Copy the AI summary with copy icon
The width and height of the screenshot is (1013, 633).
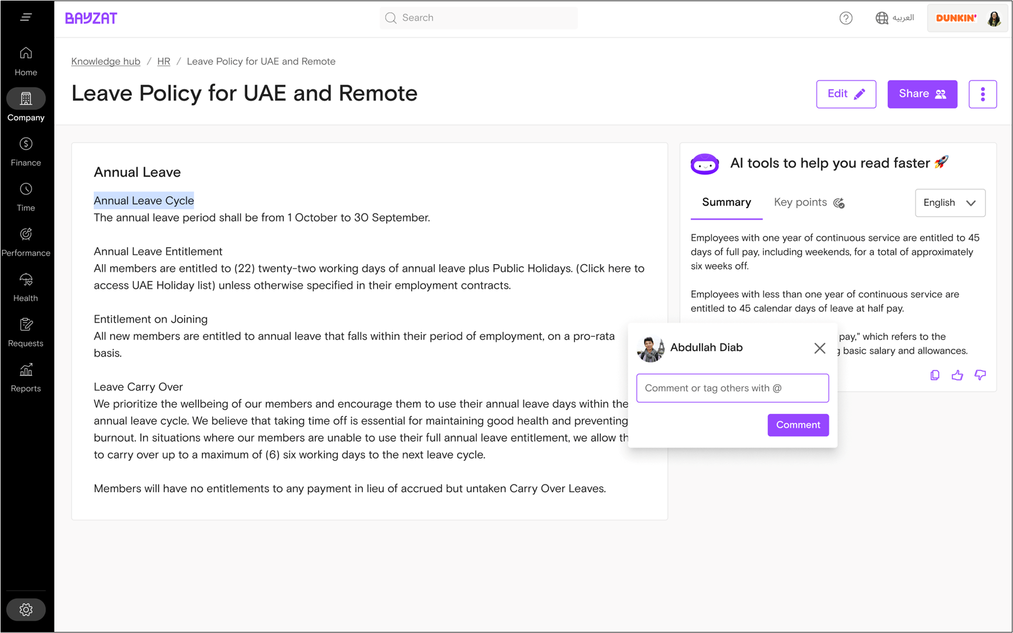934,375
